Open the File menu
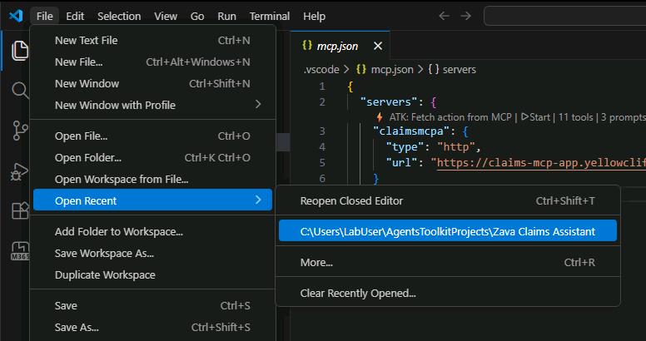646x341 pixels. point(44,16)
